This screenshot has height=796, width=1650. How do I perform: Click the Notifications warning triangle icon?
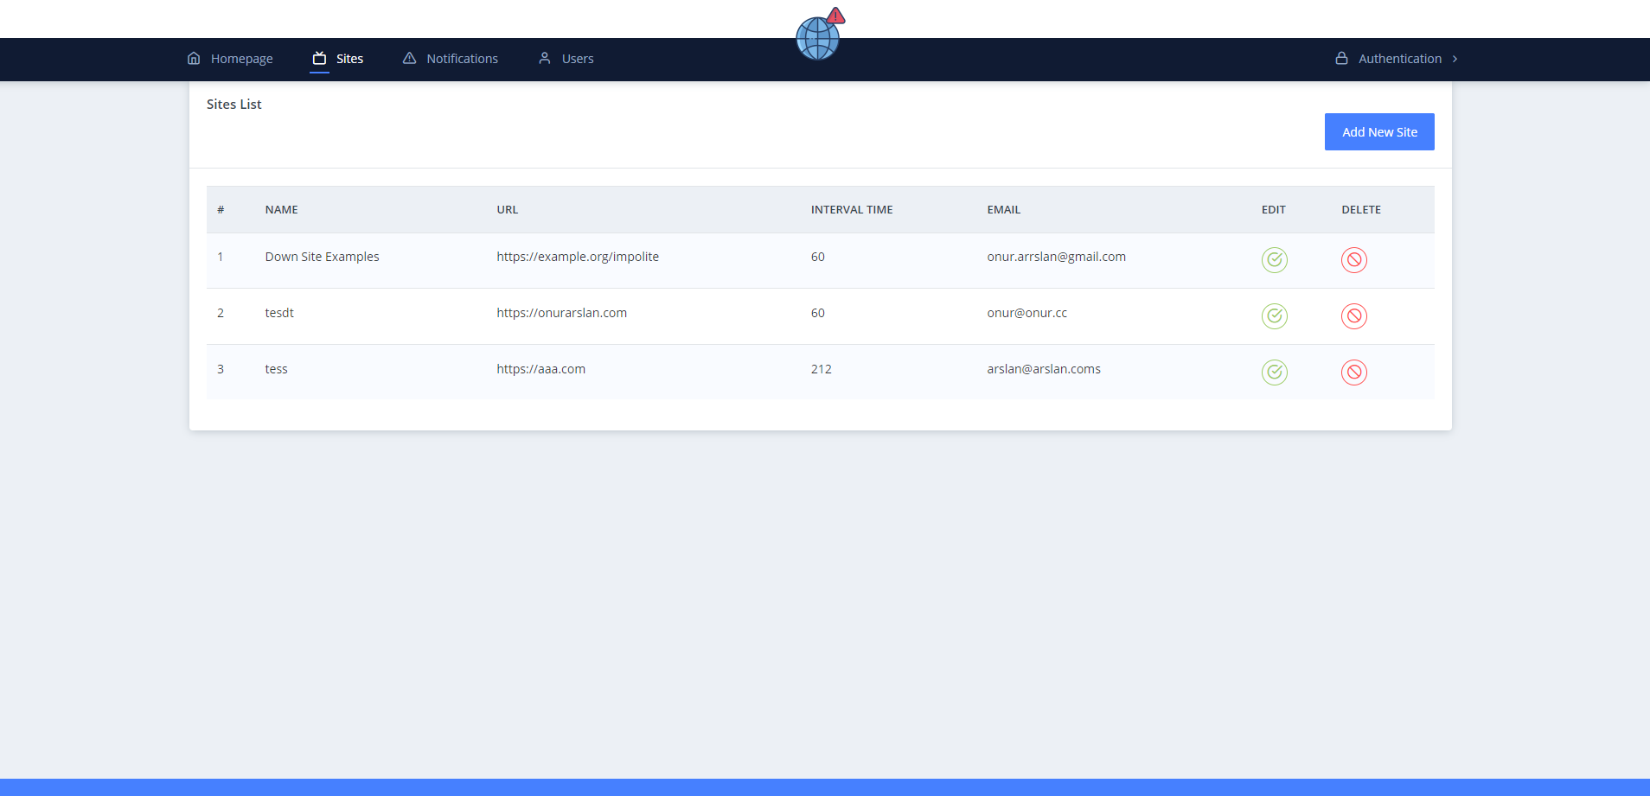409,58
